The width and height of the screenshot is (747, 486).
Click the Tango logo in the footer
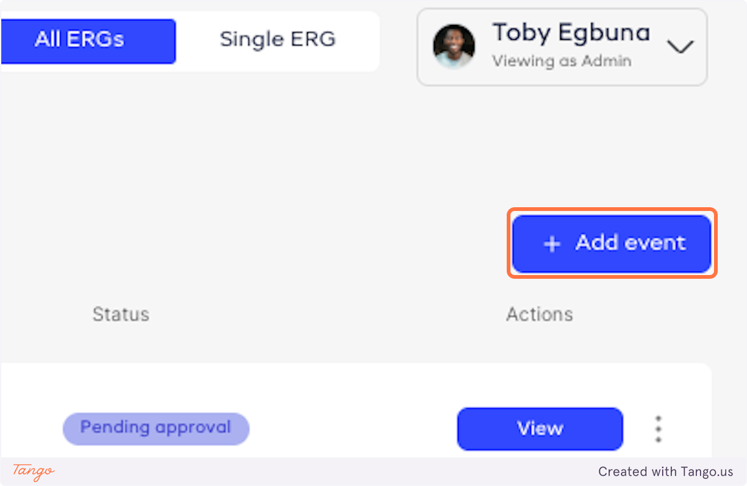tap(34, 471)
